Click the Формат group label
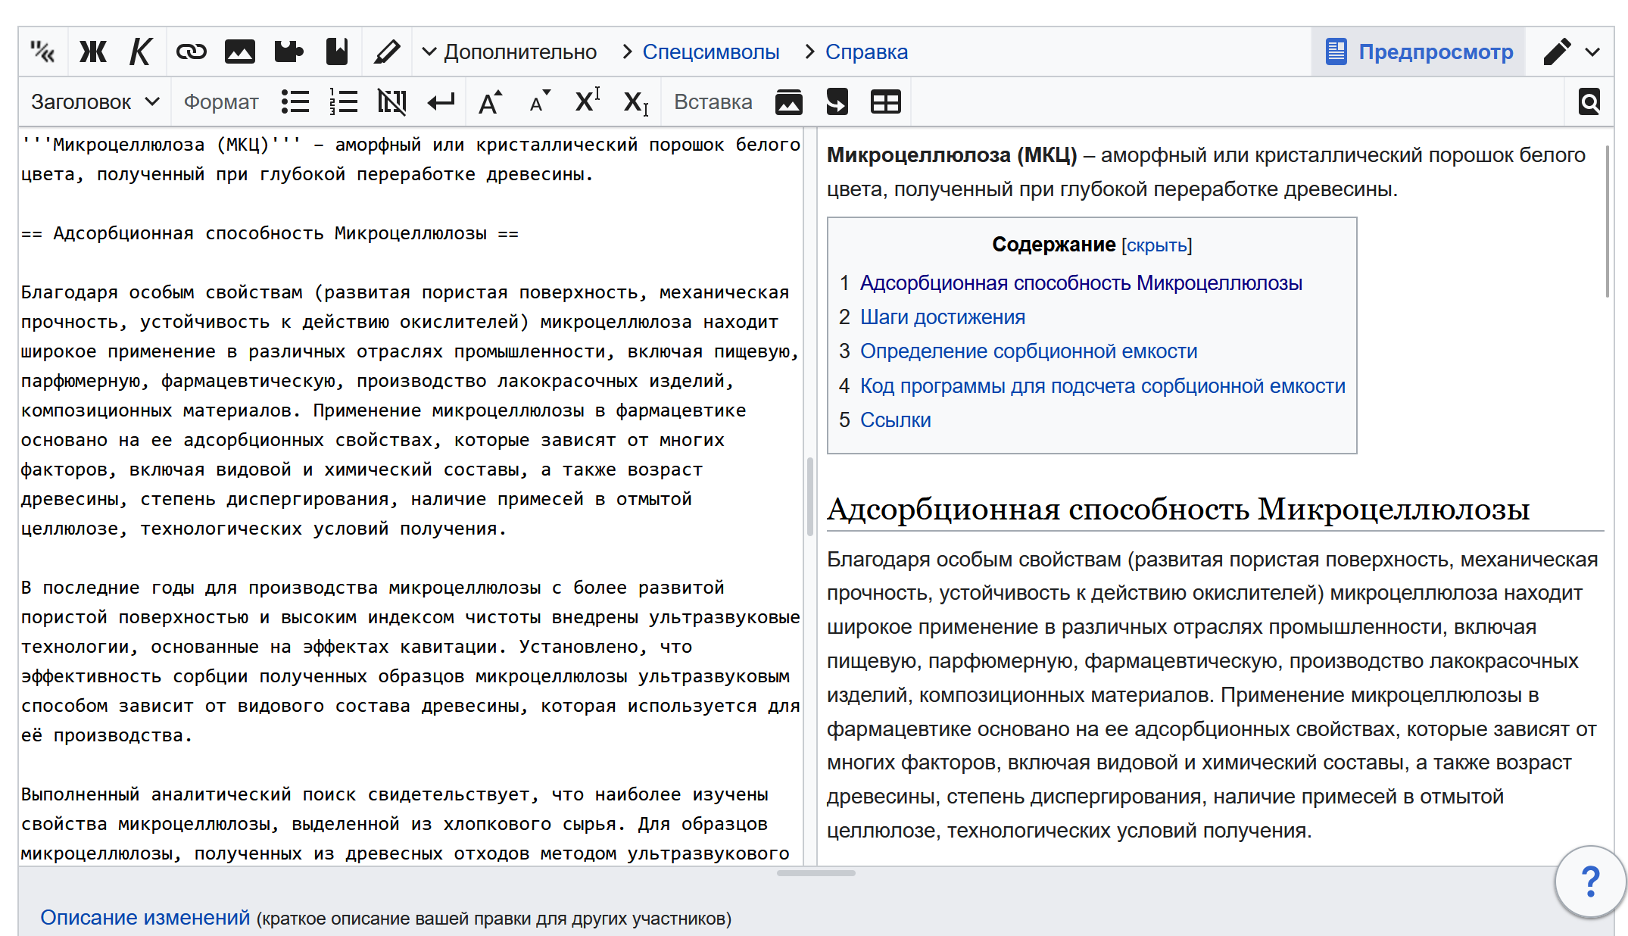Image resolution: width=1628 pixels, height=936 pixels. pos(221,101)
